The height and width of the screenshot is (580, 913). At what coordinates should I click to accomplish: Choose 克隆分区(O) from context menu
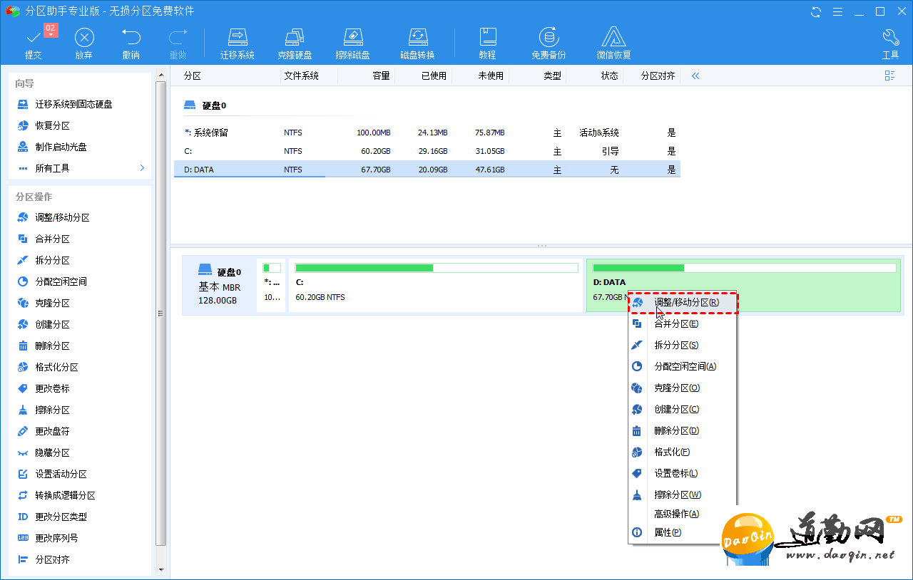[x=683, y=388]
